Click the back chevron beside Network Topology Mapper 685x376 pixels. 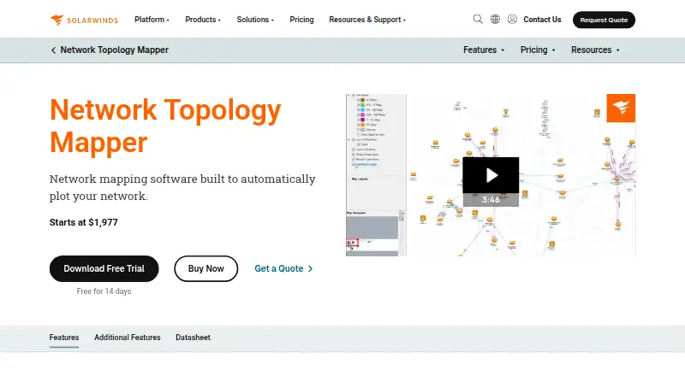[53, 50]
